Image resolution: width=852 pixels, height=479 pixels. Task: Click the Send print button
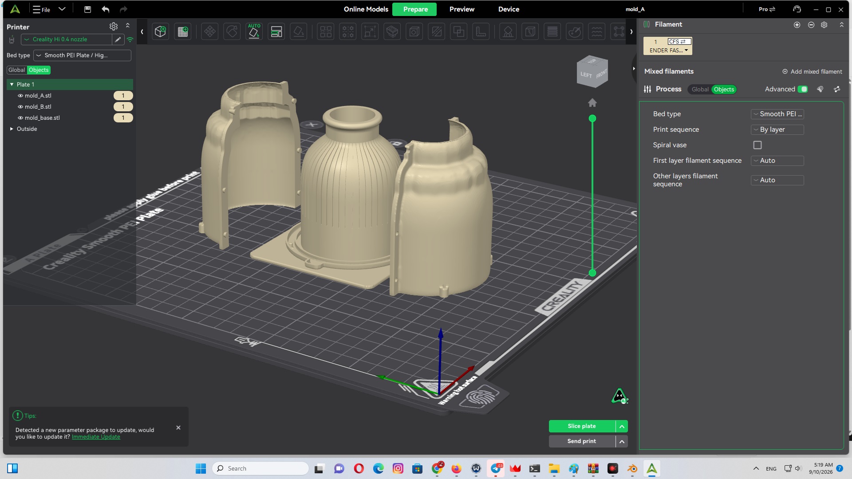coord(582,441)
